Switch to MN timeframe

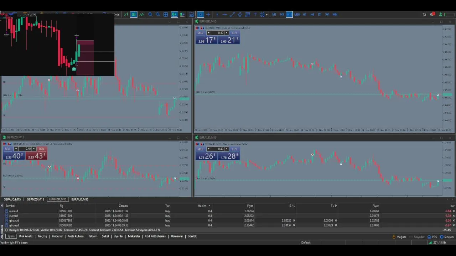[335, 15]
